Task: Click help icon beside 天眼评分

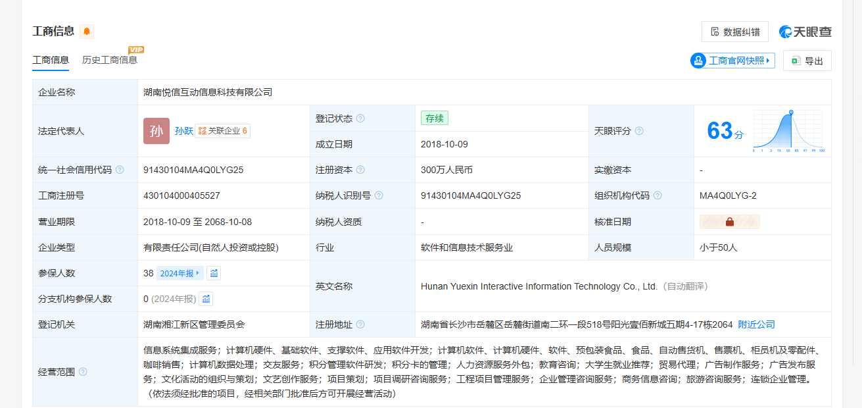Action: coord(639,131)
